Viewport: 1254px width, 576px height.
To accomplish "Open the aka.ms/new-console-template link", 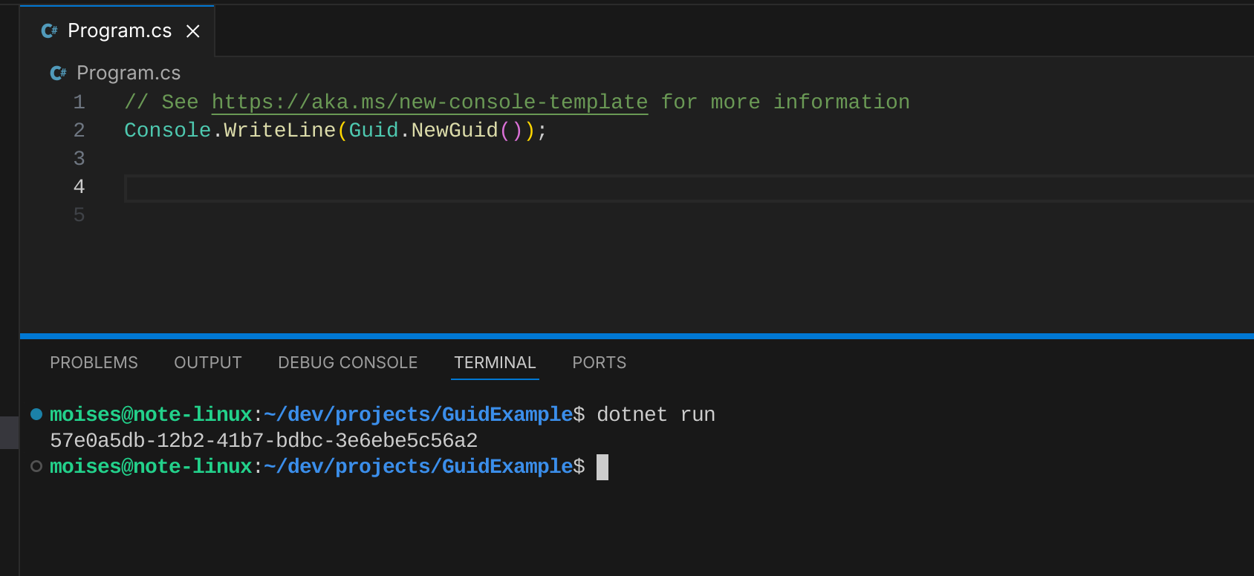I will 429,102.
